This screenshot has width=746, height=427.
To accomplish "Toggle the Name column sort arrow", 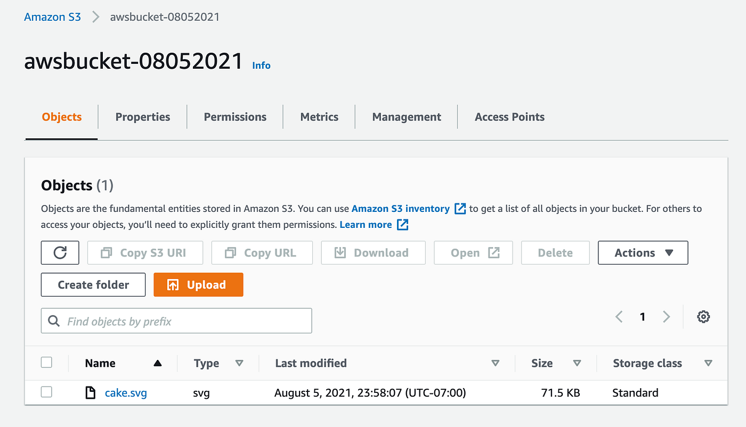I will [x=158, y=363].
